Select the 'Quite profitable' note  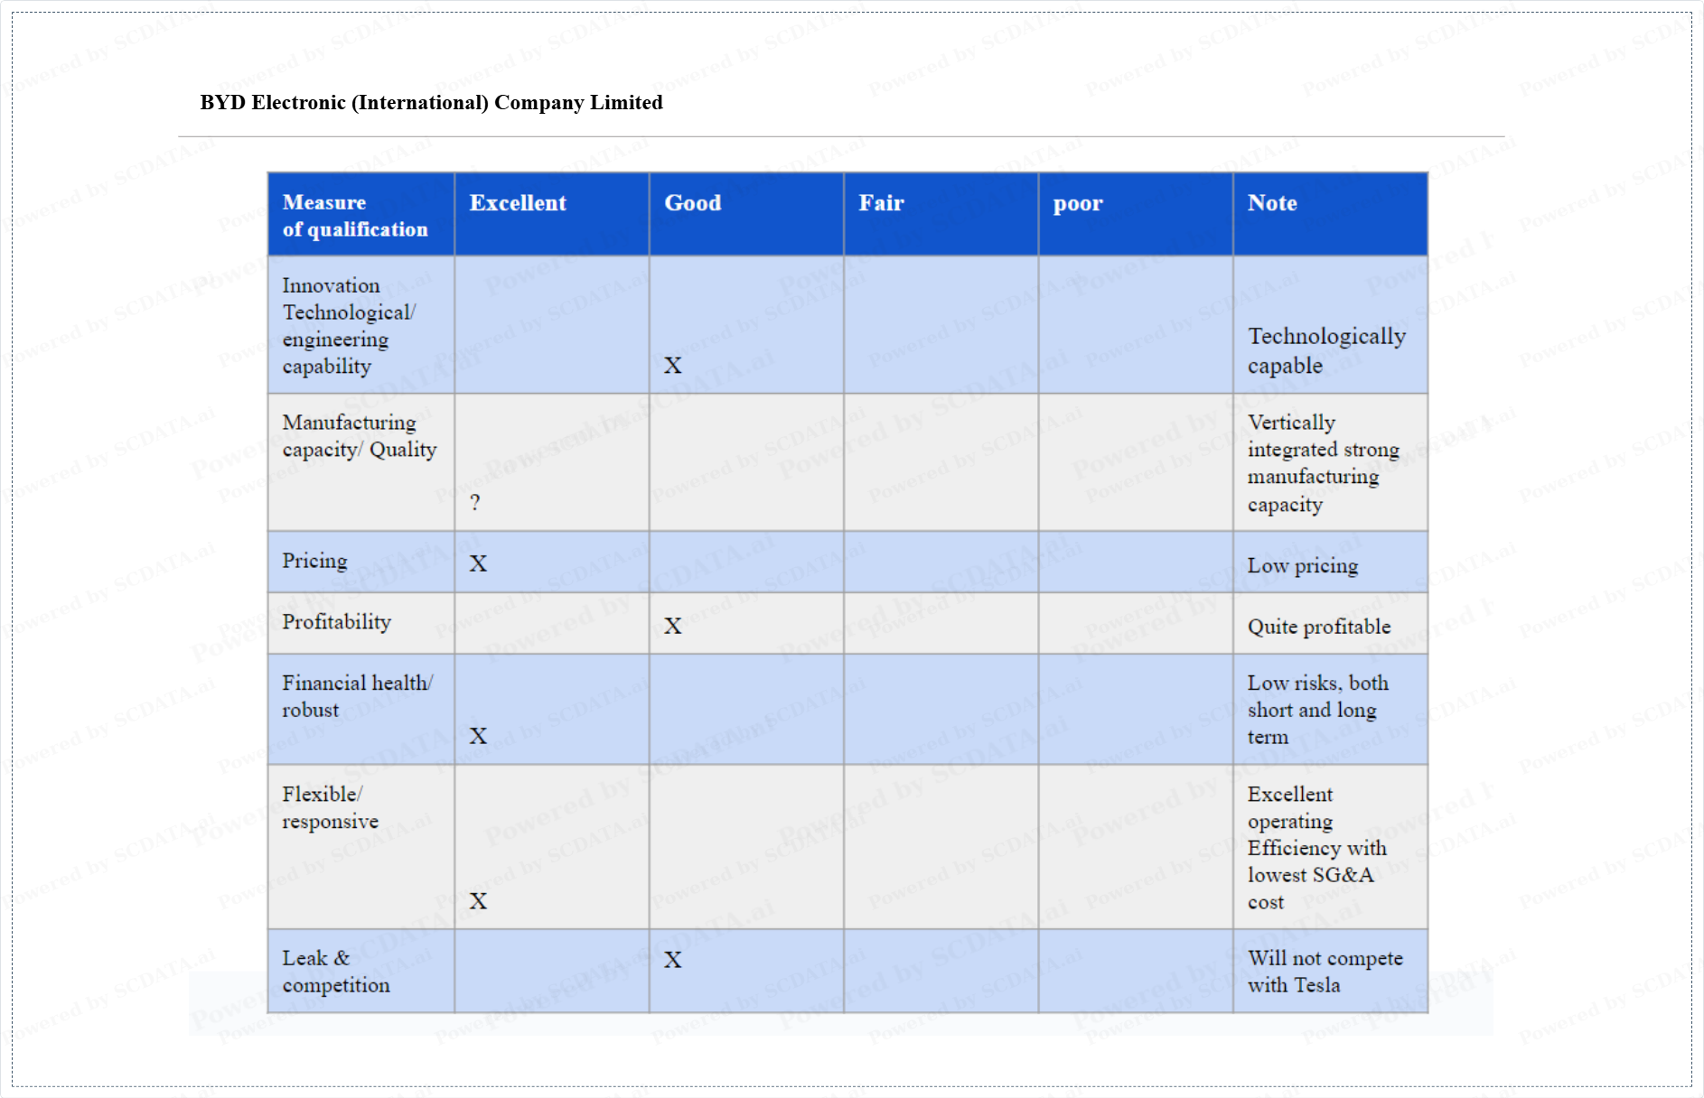tap(1319, 627)
